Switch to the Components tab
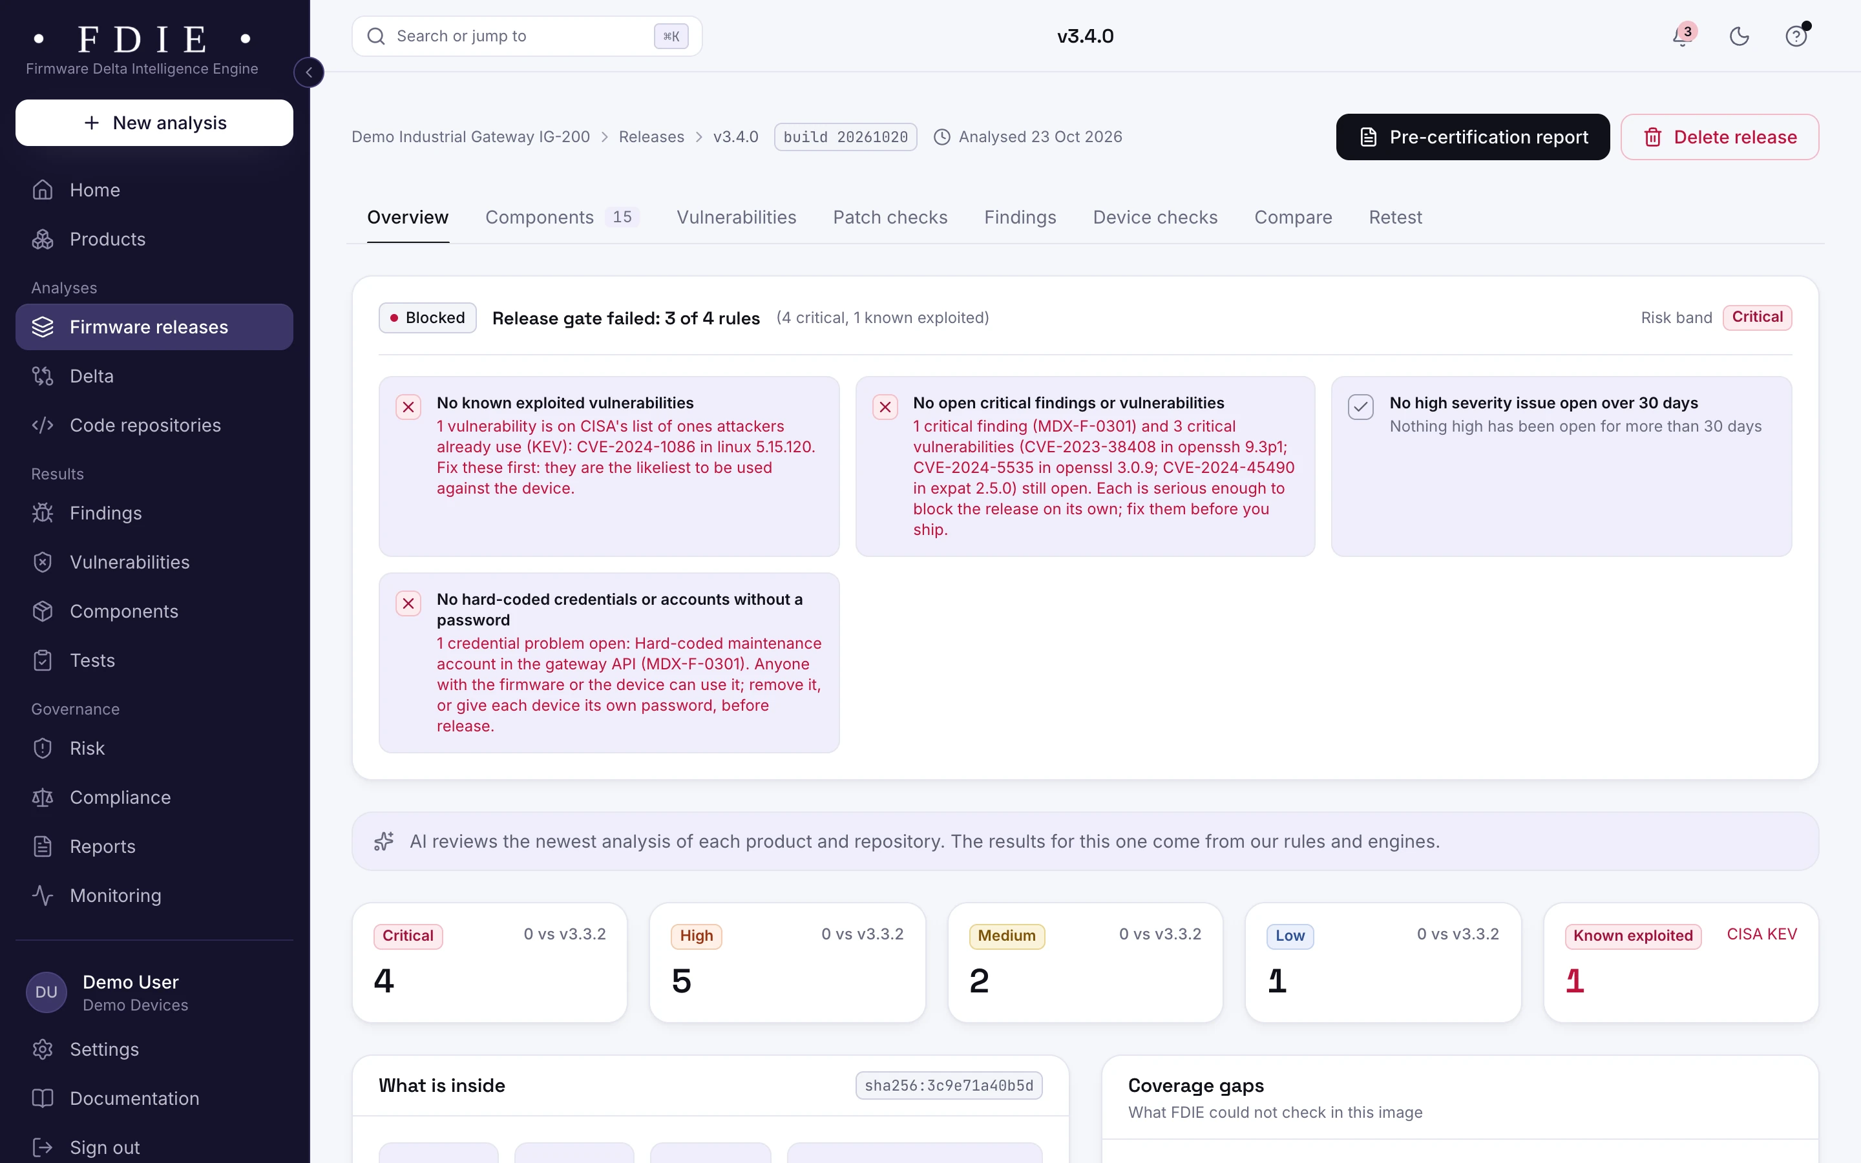Screen dimensions: 1861x1163 pos(562,218)
